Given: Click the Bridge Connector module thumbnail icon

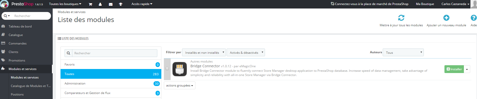Looking at the screenshot, I should click(x=180, y=69).
